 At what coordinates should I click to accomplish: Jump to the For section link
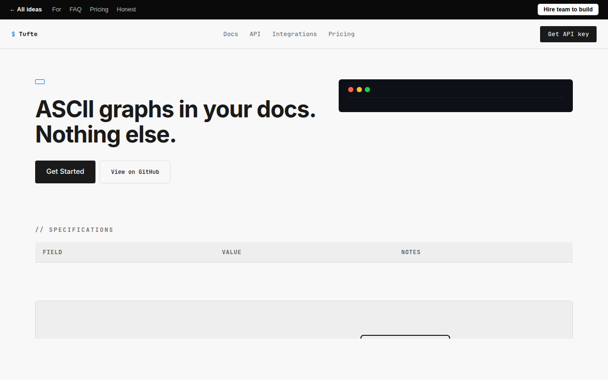click(x=57, y=9)
